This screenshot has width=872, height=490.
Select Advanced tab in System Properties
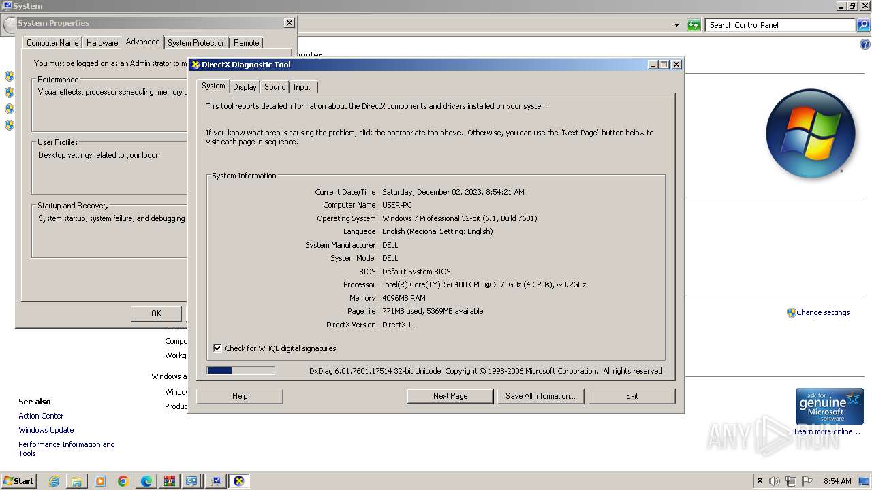pos(142,42)
